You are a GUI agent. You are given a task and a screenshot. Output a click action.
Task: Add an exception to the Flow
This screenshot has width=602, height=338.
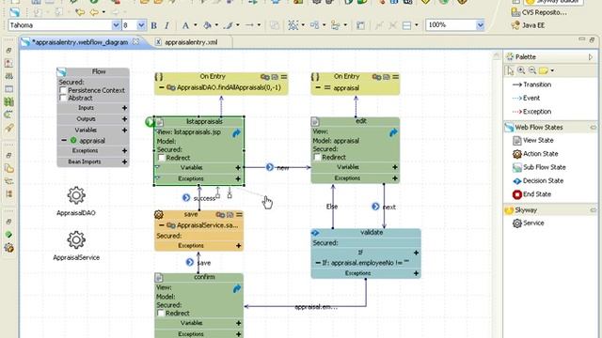coord(124,151)
